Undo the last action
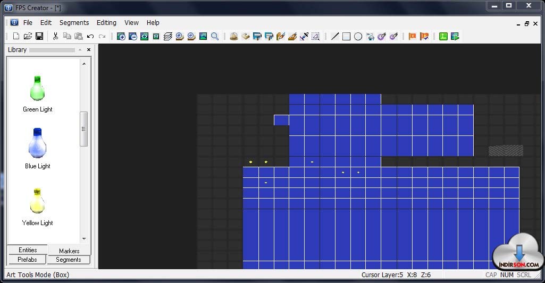Screen dimensions: 545x283 (90, 36)
